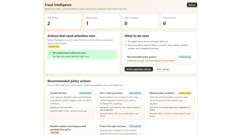
Task: Click the Queue clear badge
Action: tap(54, 46)
